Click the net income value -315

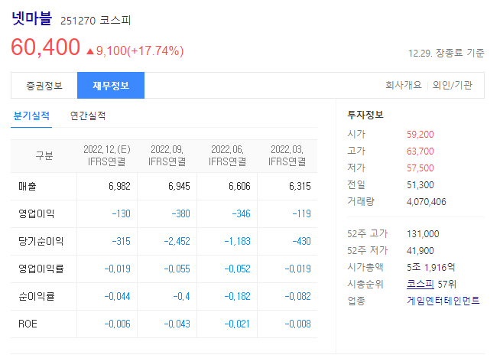click(x=121, y=241)
